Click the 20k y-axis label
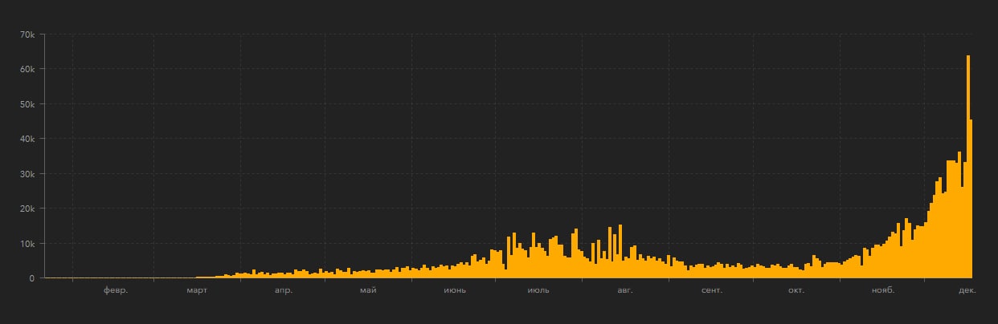This screenshot has height=324, width=998. pyautogui.click(x=27, y=209)
